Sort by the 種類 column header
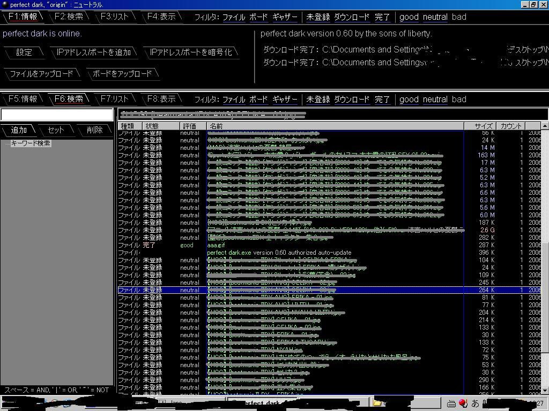Screen dimensions: 549x411 [130, 126]
